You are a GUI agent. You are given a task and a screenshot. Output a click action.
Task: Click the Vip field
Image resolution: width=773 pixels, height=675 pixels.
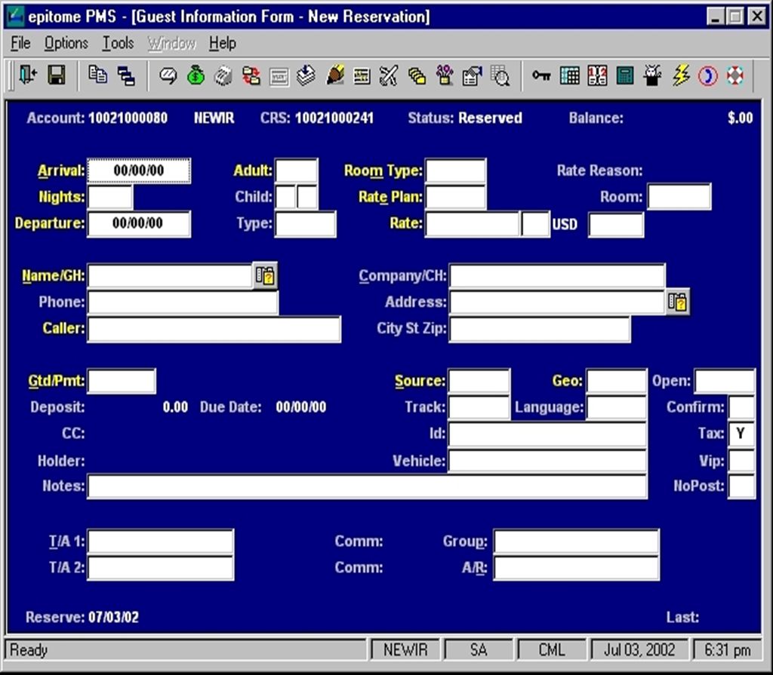[741, 461]
